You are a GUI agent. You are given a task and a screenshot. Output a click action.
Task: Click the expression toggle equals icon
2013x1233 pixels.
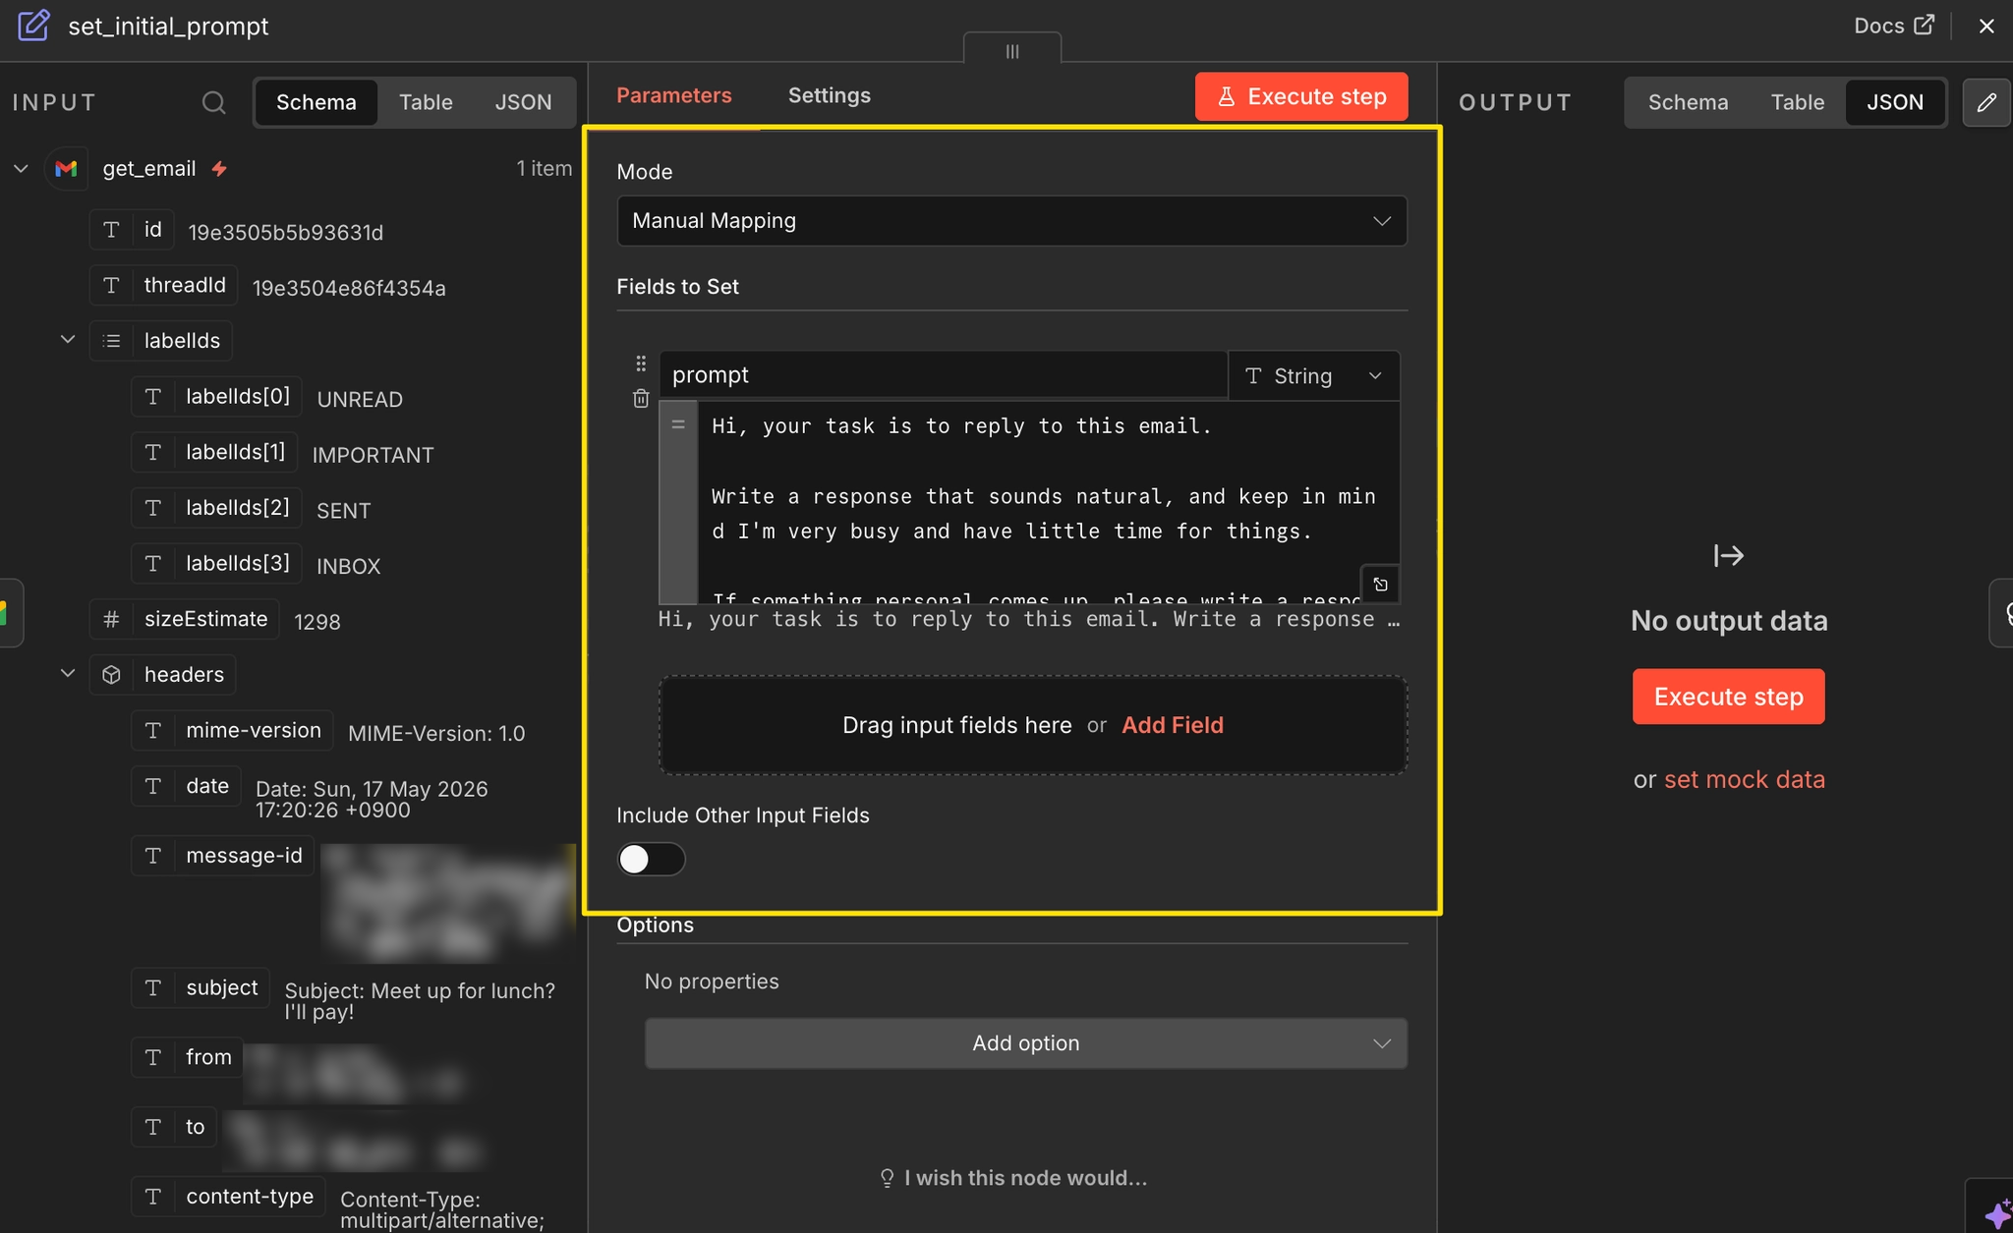click(x=678, y=424)
